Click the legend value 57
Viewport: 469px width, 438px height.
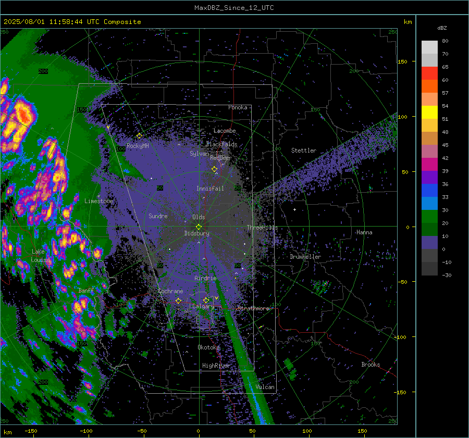(445, 93)
